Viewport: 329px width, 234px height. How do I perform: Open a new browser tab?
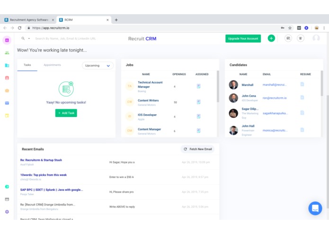pos(116,20)
